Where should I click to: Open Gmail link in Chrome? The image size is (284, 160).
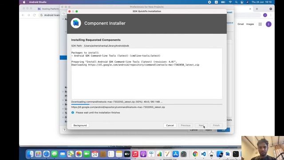coord(241,24)
